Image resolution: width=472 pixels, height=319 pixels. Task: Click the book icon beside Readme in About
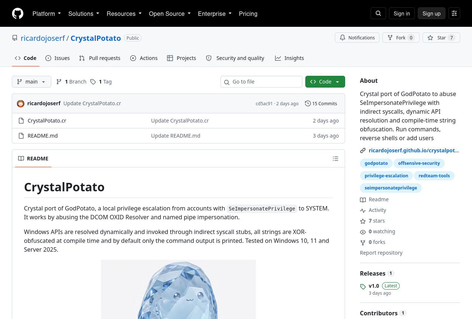(363, 200)
